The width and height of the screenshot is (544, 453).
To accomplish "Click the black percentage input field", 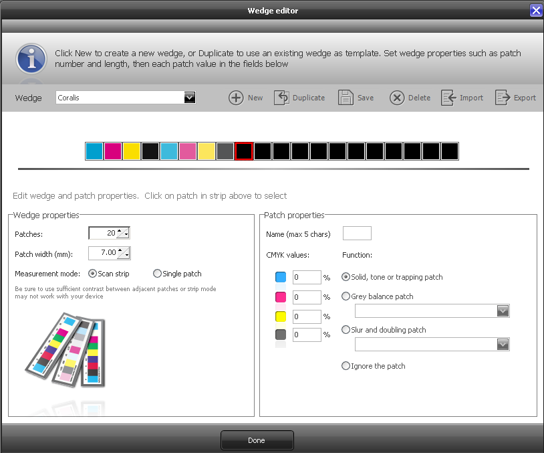I will (307, 335).
